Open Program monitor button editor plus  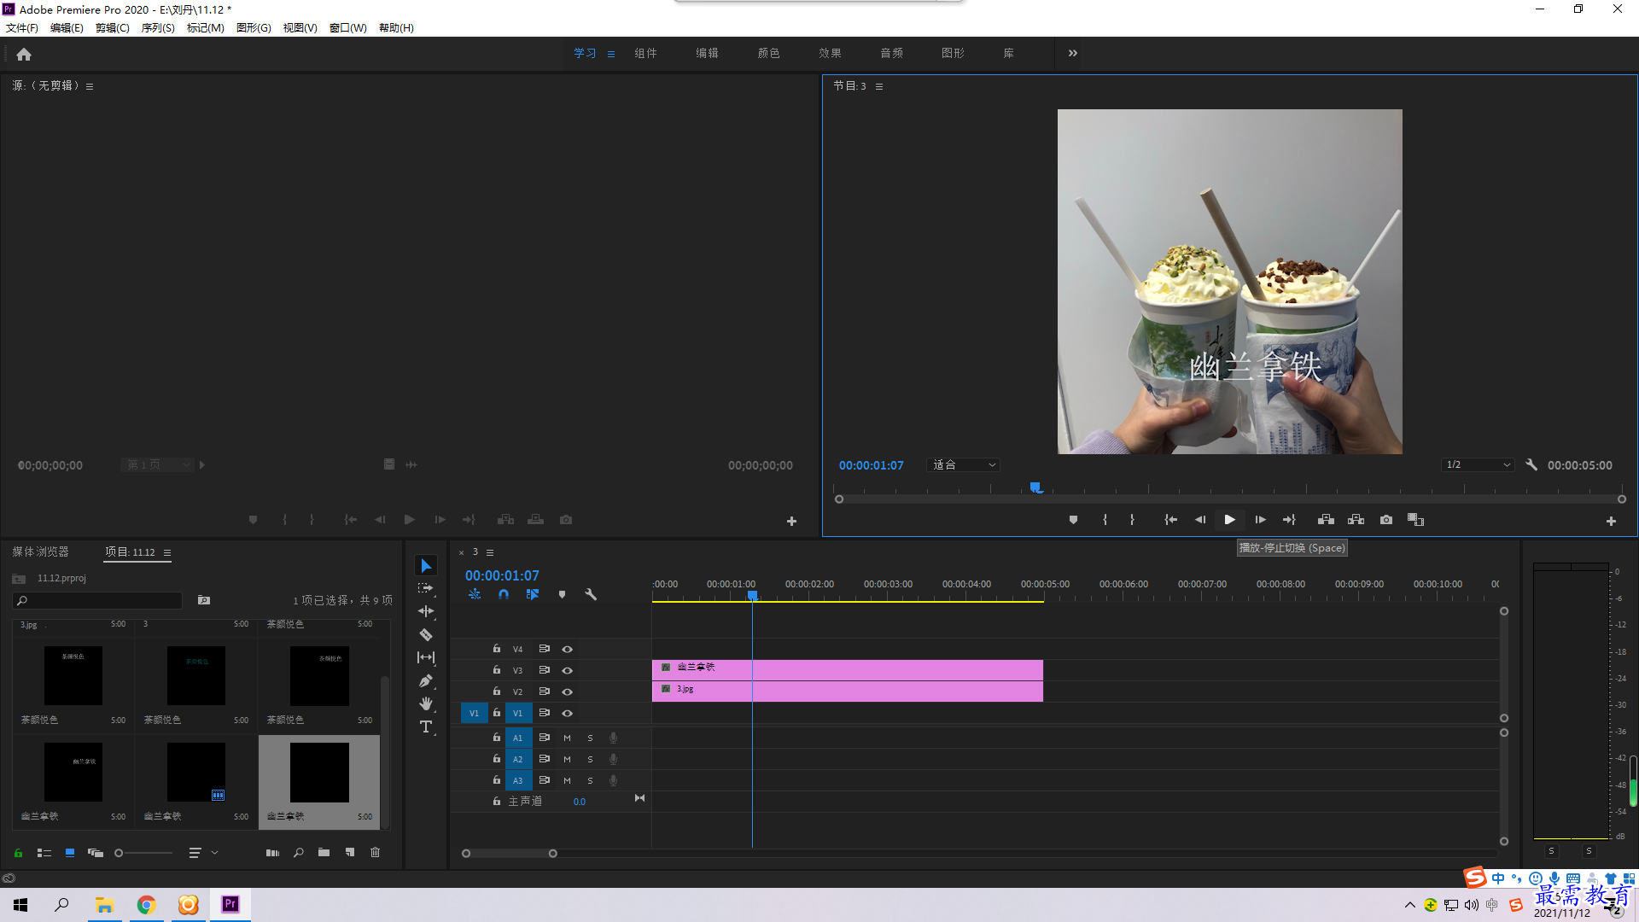(1611, 521)
